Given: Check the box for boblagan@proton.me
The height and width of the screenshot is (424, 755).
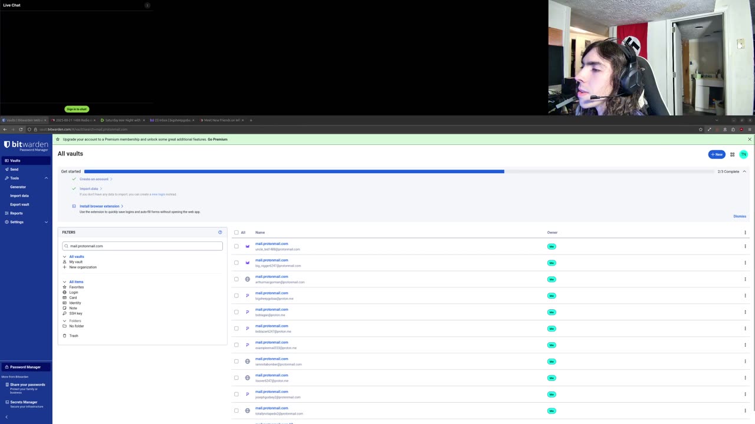Looking at the screenshot, I should pos(237,312).
